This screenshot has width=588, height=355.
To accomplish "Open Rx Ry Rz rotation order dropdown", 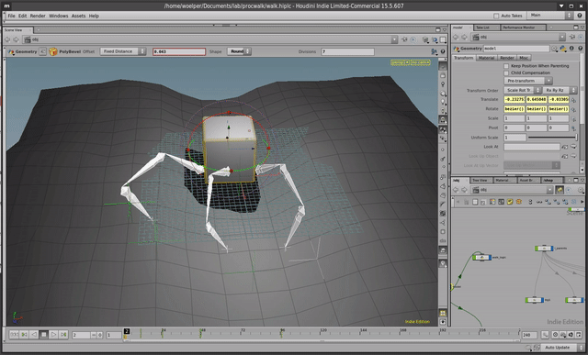I will click(560, 90).
